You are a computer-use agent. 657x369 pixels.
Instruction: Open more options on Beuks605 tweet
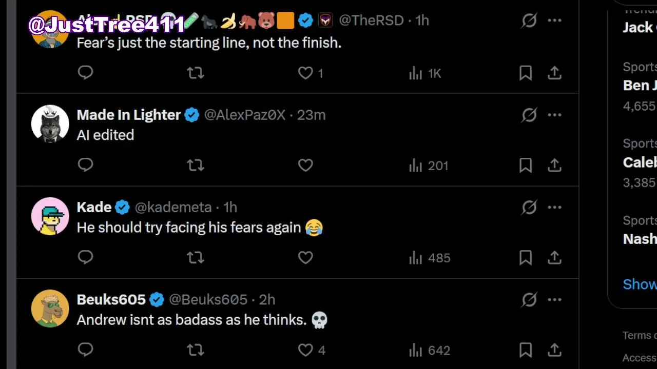click(x=554, y=299)
